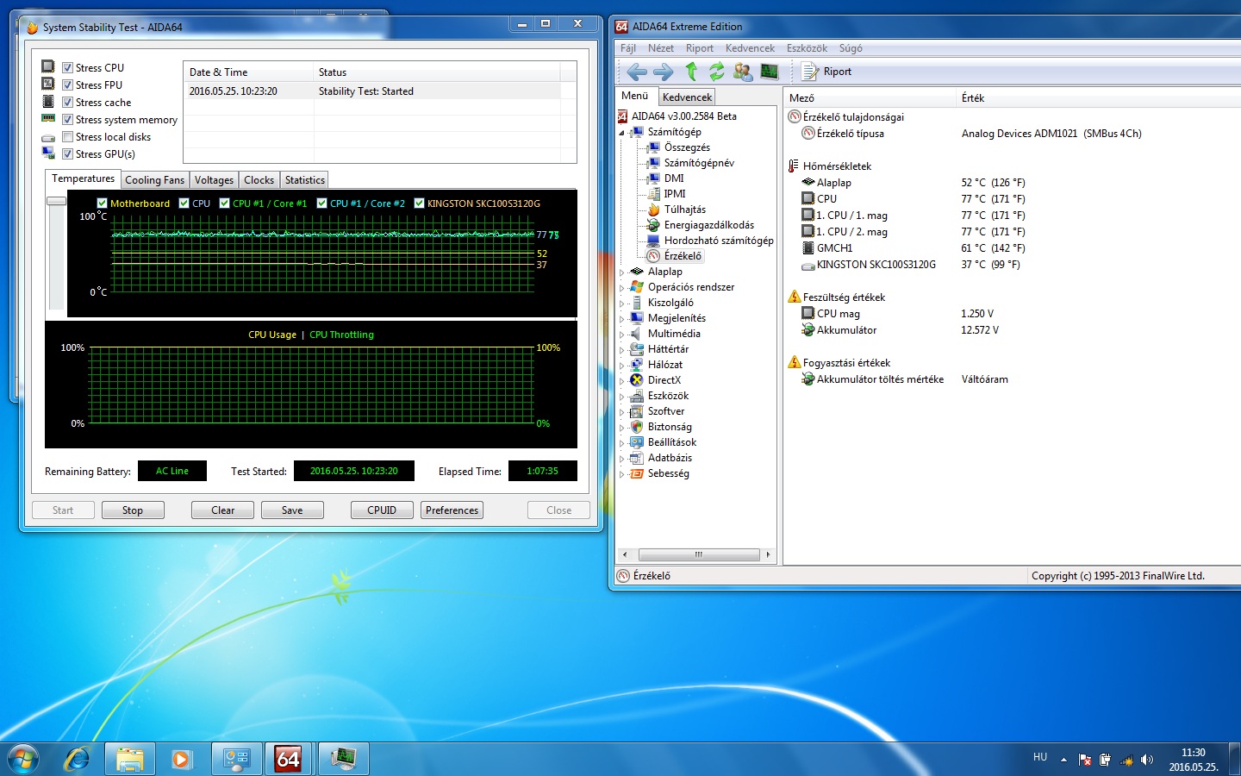Viewport: 1241px width, 776px height.
Task: Select Összegzés in the tree
Action: [x=687, y=147]
